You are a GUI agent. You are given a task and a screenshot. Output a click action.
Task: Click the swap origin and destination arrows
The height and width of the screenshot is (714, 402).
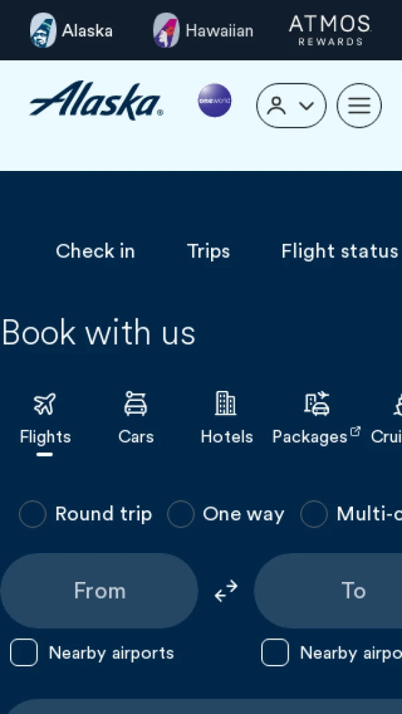226,591
